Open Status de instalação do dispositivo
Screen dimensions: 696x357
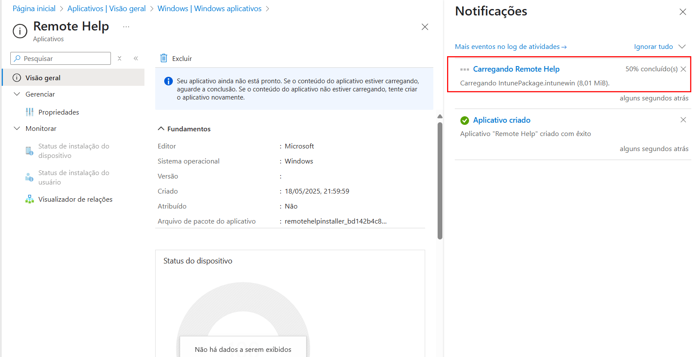tap(74, 151)
